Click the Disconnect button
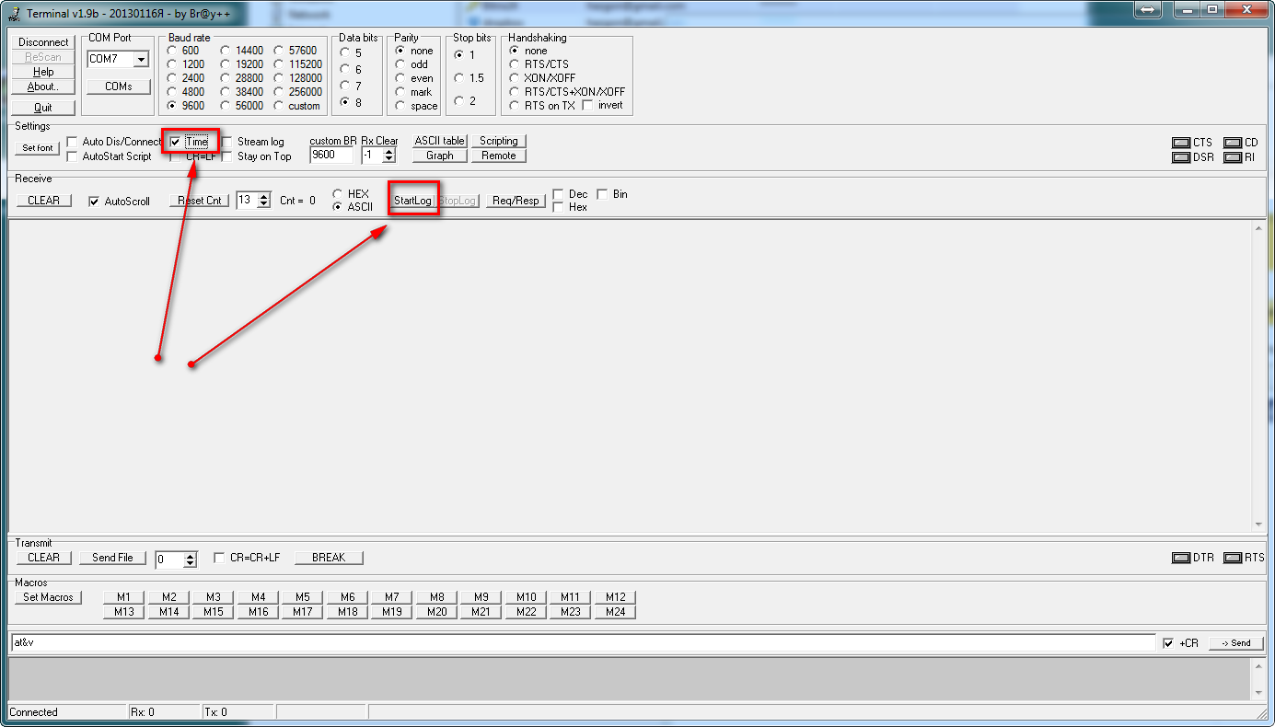 click(x=43, y=42)
